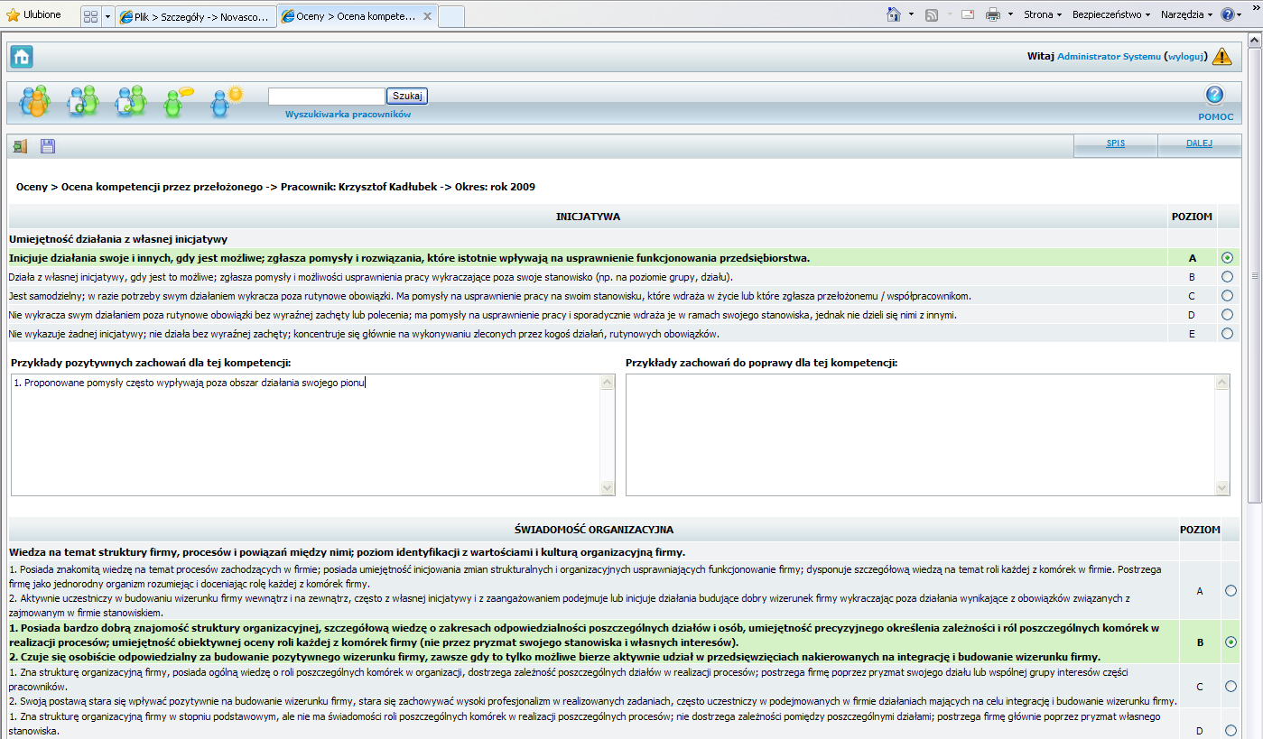This screenshot has height=739, width=1263.
Task: Open the Bezpieczeństwo dropdown menu
Action: [1110, 15]
